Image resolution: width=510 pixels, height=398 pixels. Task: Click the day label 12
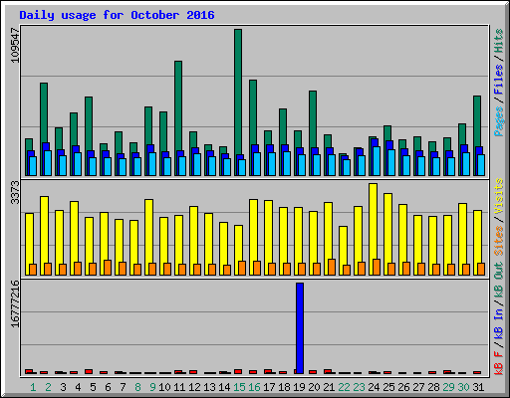click(x=194, y=387)
